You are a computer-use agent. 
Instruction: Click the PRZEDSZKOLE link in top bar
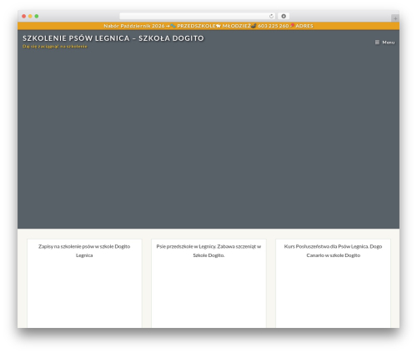tap(196, 26)
